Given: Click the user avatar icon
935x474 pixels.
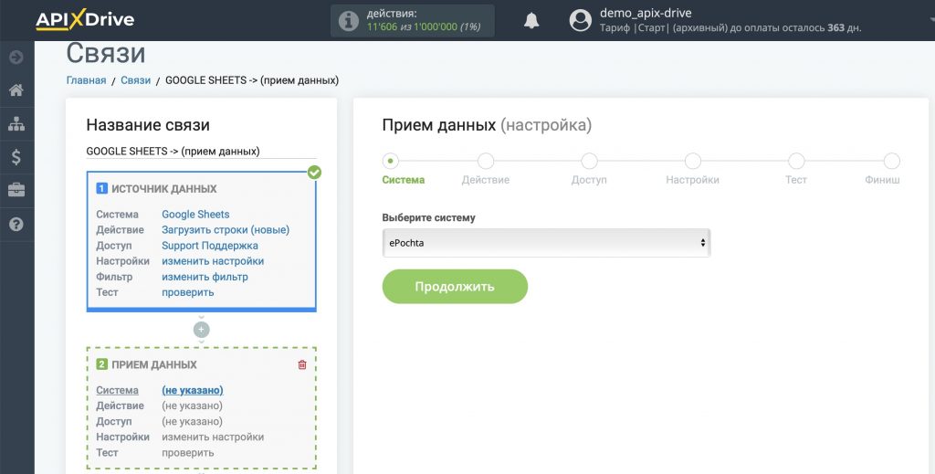Looking at the screenshot, I should tap(580, 20).
